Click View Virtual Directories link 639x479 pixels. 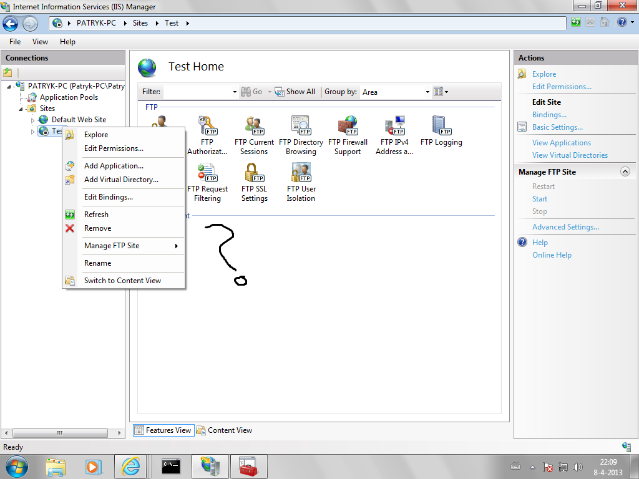[x=570, y=155]
